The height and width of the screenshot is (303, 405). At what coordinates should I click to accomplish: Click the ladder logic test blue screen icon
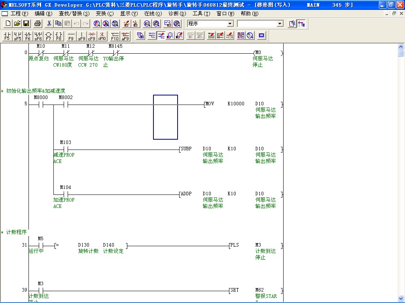[x=261, y=36]
